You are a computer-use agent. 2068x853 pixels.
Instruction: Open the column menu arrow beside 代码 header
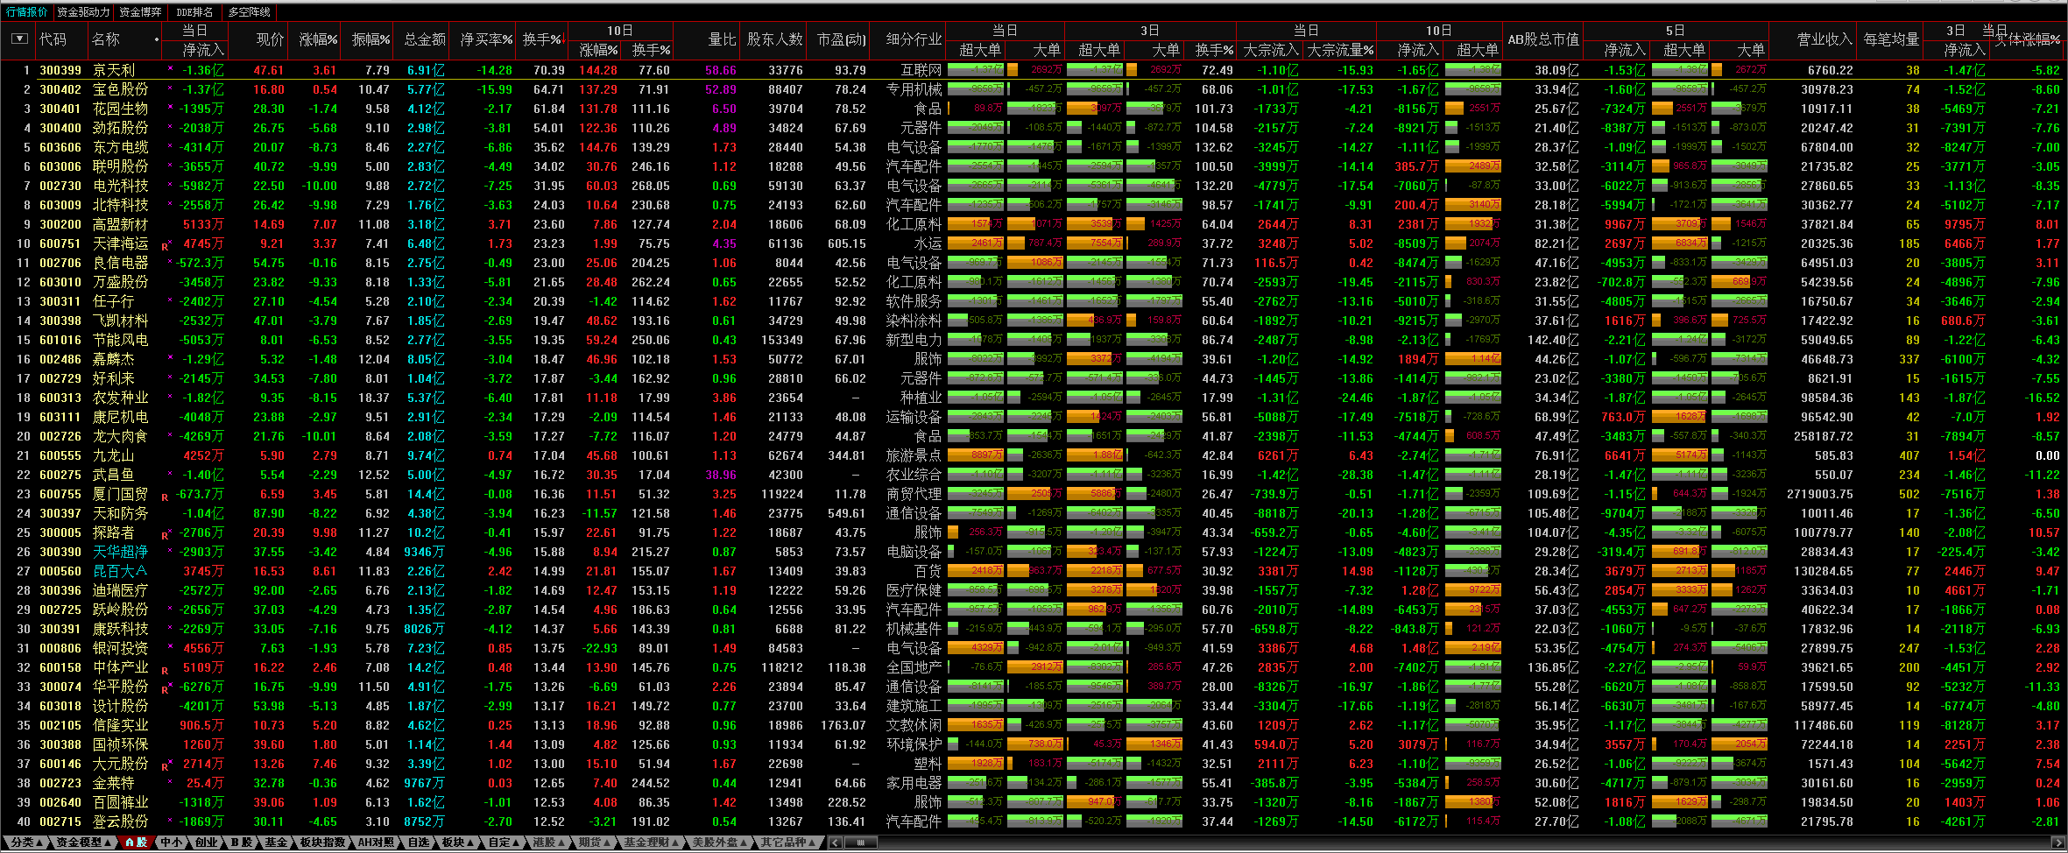19,39
